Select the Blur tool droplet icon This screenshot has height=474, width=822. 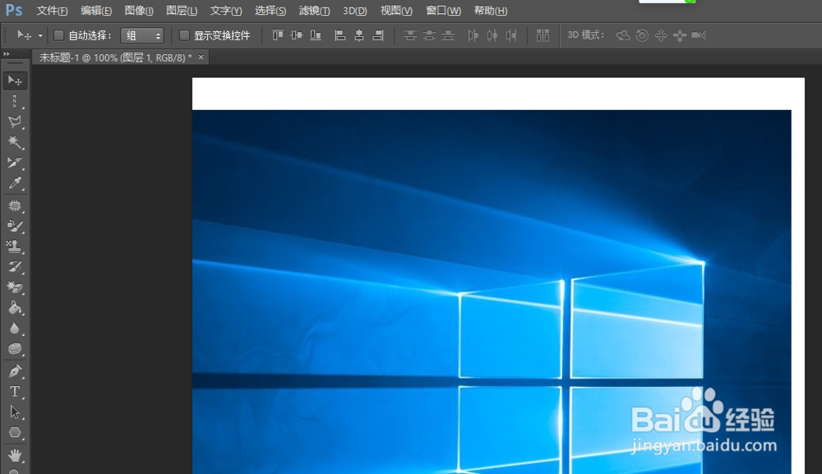tap(15, 328)
